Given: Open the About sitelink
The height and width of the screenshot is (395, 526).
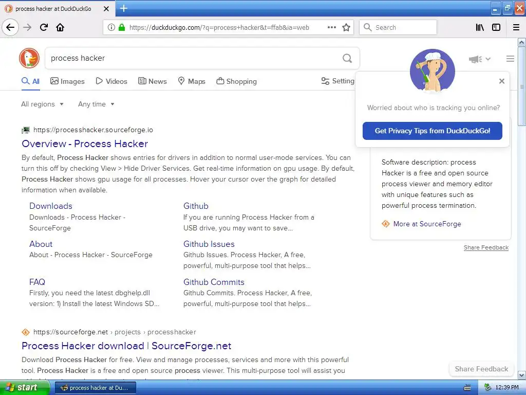Looking at the screenshot, I should 41,244.
